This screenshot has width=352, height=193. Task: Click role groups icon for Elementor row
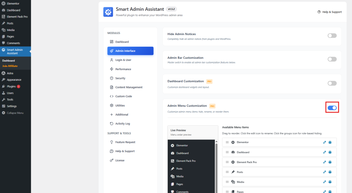[330, 142]
